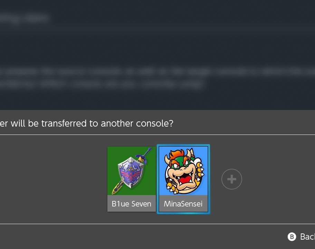Screen dimensions: 315x249
Task: Click the B button icon
Action: 292,237
